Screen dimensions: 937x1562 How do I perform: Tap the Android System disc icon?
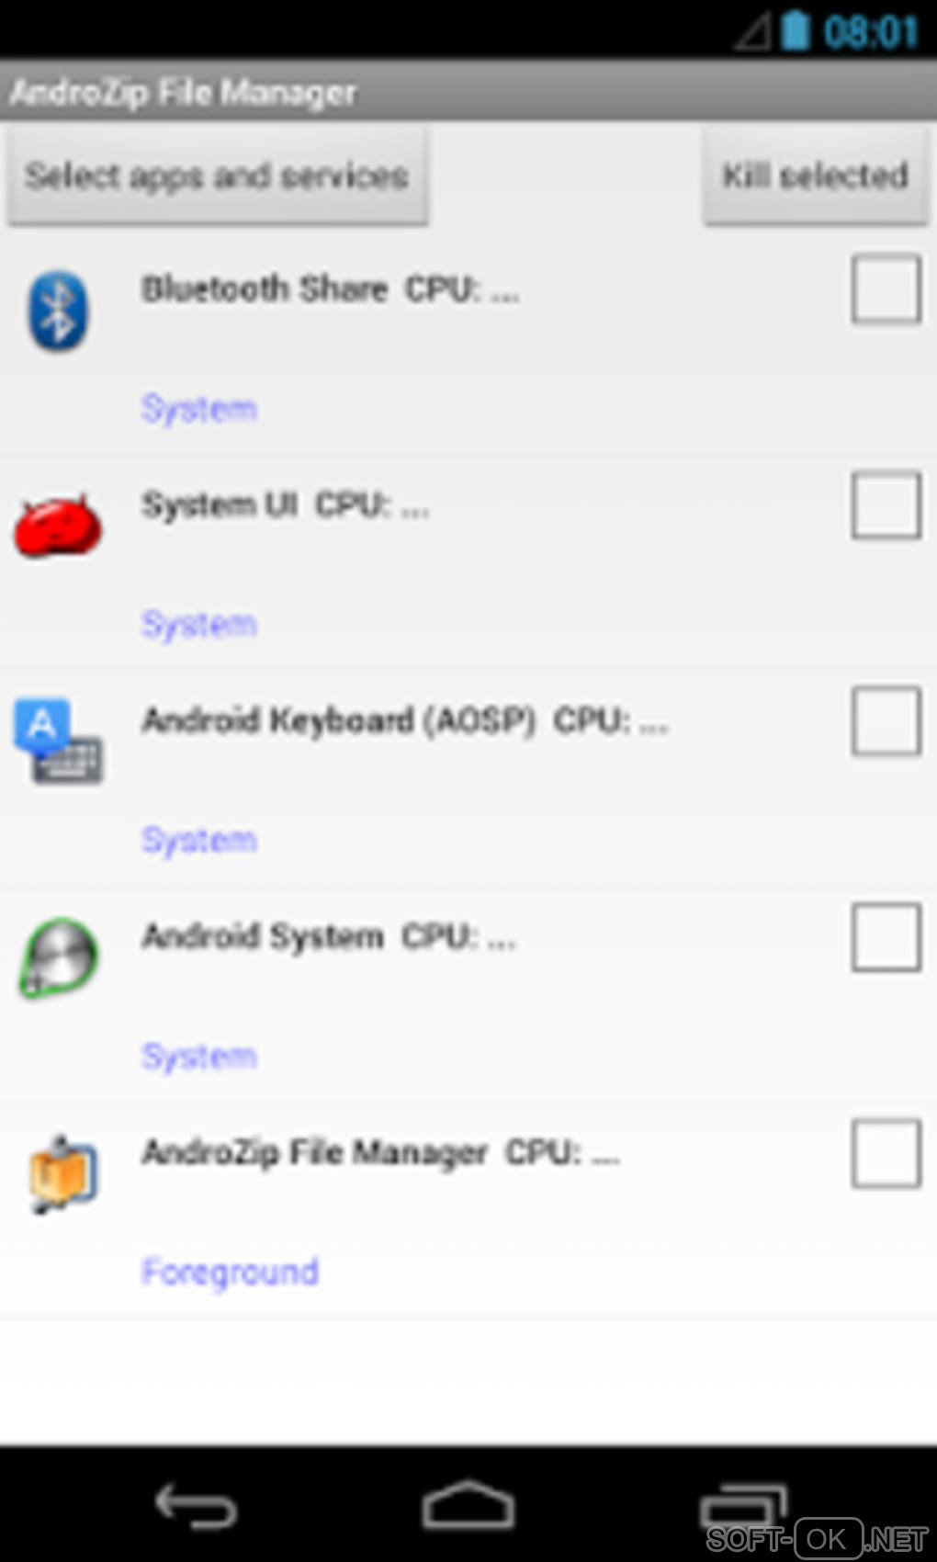pos(58,958)
